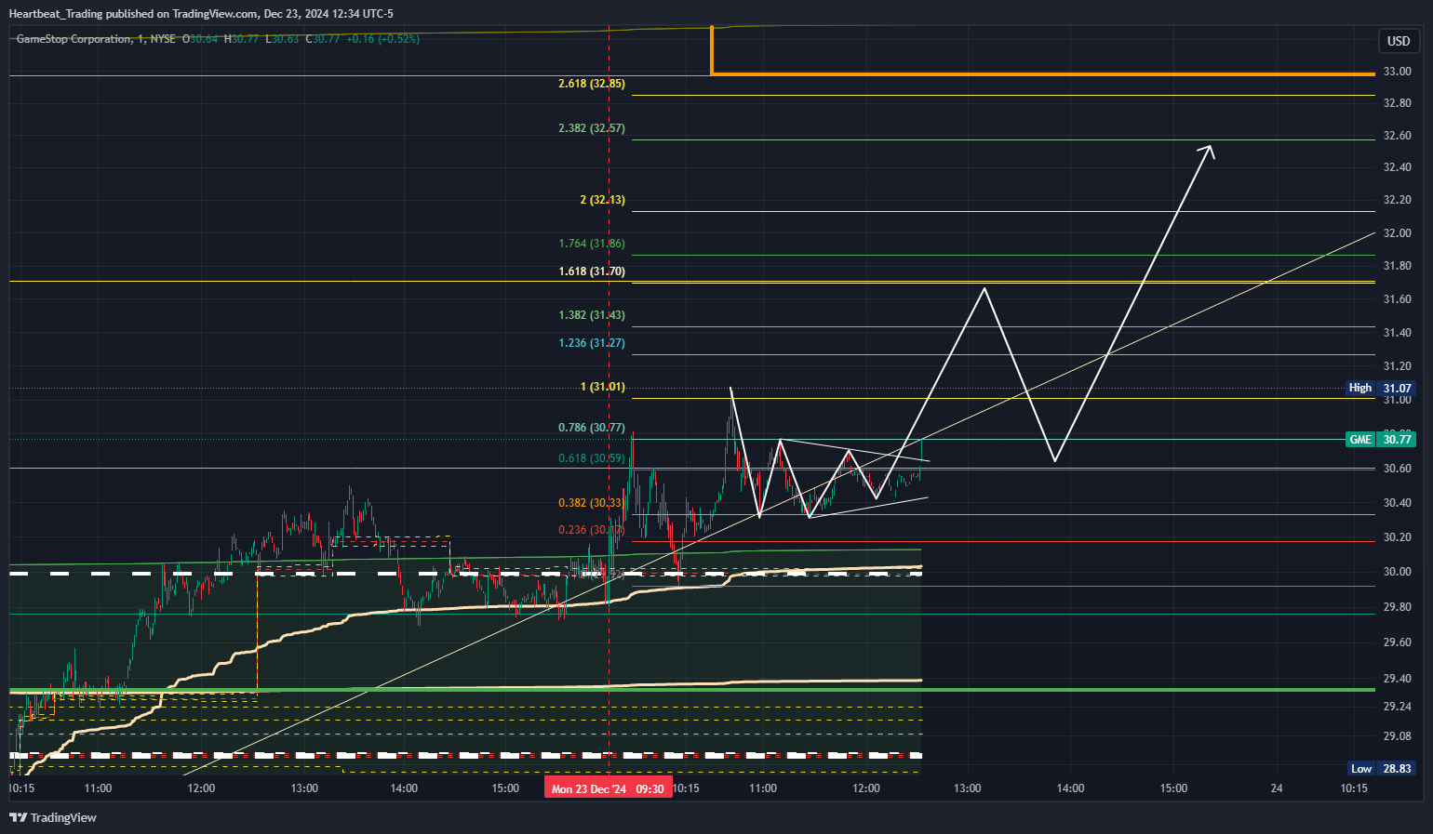This screenshot has height=834, width=1433.
Task: Select the red 0.236 Fibonacci label
Action: (x=592, y=530)
